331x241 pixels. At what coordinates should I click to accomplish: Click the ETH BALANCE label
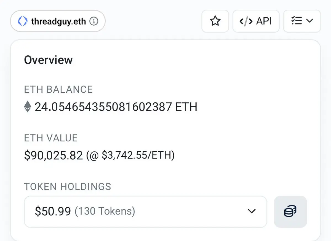58,89
